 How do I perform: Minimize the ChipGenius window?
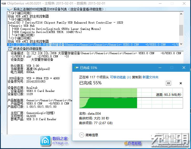click(160, 3)
